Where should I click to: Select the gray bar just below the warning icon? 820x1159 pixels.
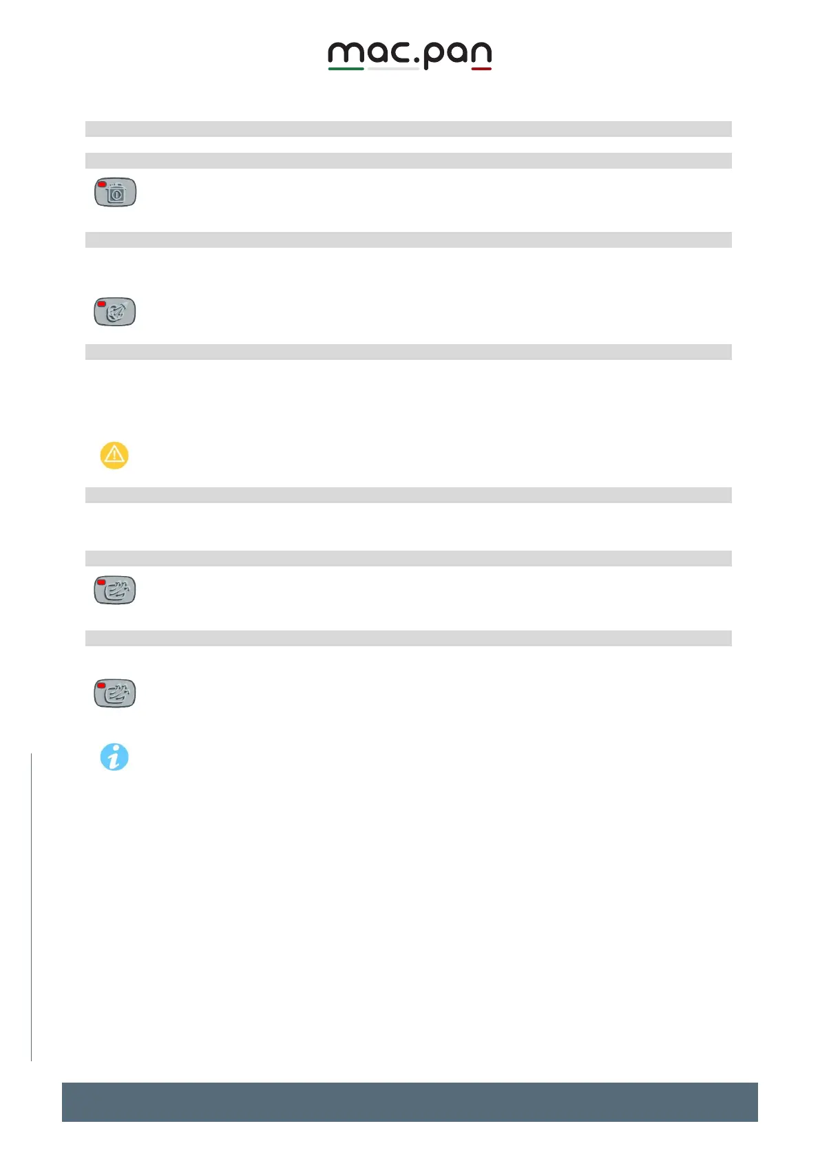point(408,495)
